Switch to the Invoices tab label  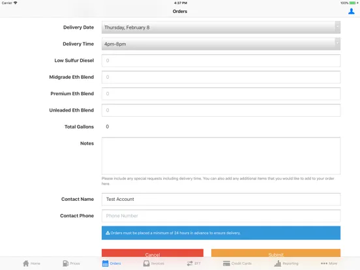(x=158, y=263)
